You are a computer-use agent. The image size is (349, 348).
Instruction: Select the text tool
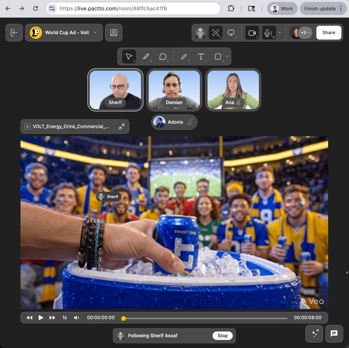point(201,56)
